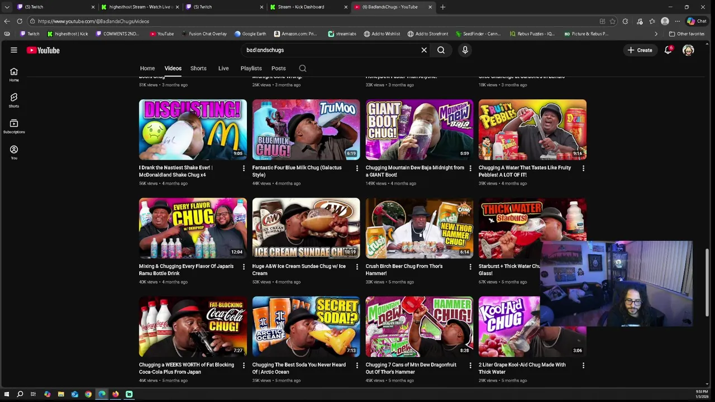Open the Blue Milk Chug thumbnail

(x=306, y=130)
